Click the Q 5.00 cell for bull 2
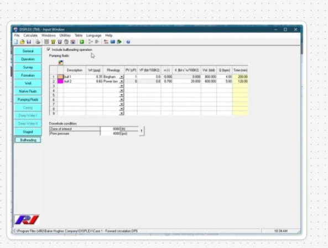Viewport: 328px width, 248px height. [225, 81]
